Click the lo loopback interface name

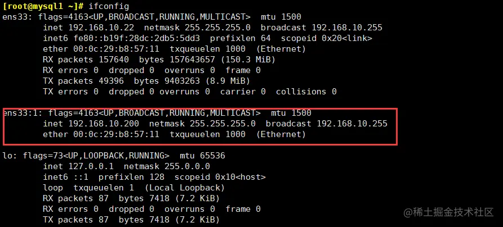(7, 156)
